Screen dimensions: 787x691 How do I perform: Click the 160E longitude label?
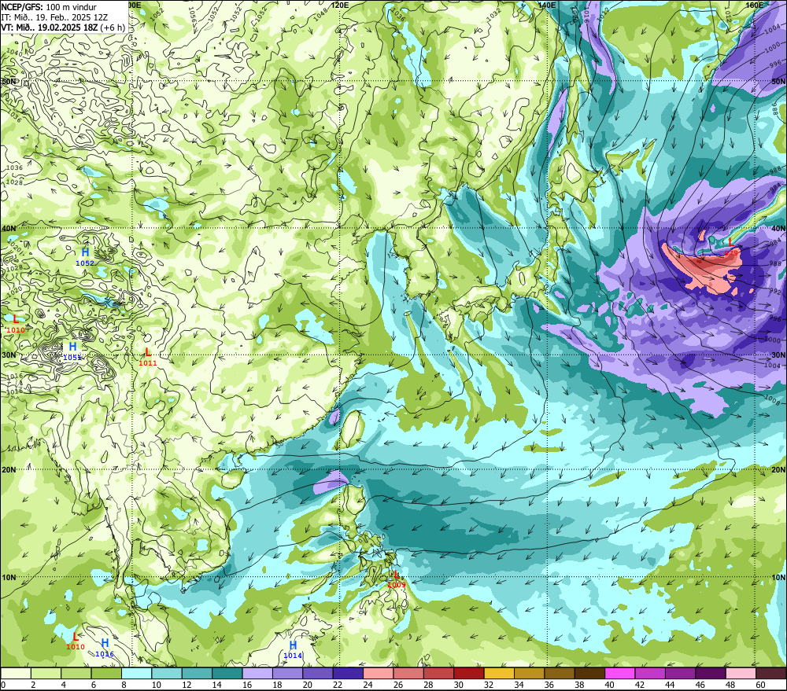pyautogui.click(x=755, y=5)
